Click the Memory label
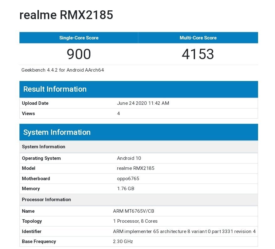Screen dimensions: 275x249 click(31, 189)
